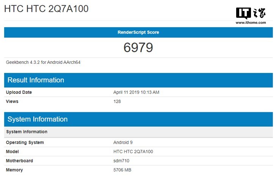Click the Model row label
276x178 pixels.
click(12, 152)
